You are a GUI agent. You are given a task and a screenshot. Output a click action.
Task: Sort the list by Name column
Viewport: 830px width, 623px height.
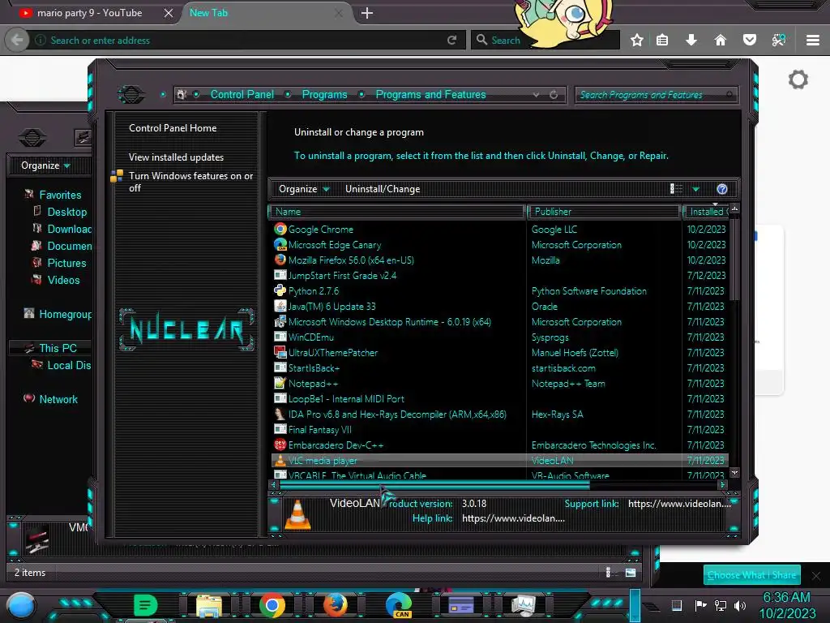[x=397, y=212]
